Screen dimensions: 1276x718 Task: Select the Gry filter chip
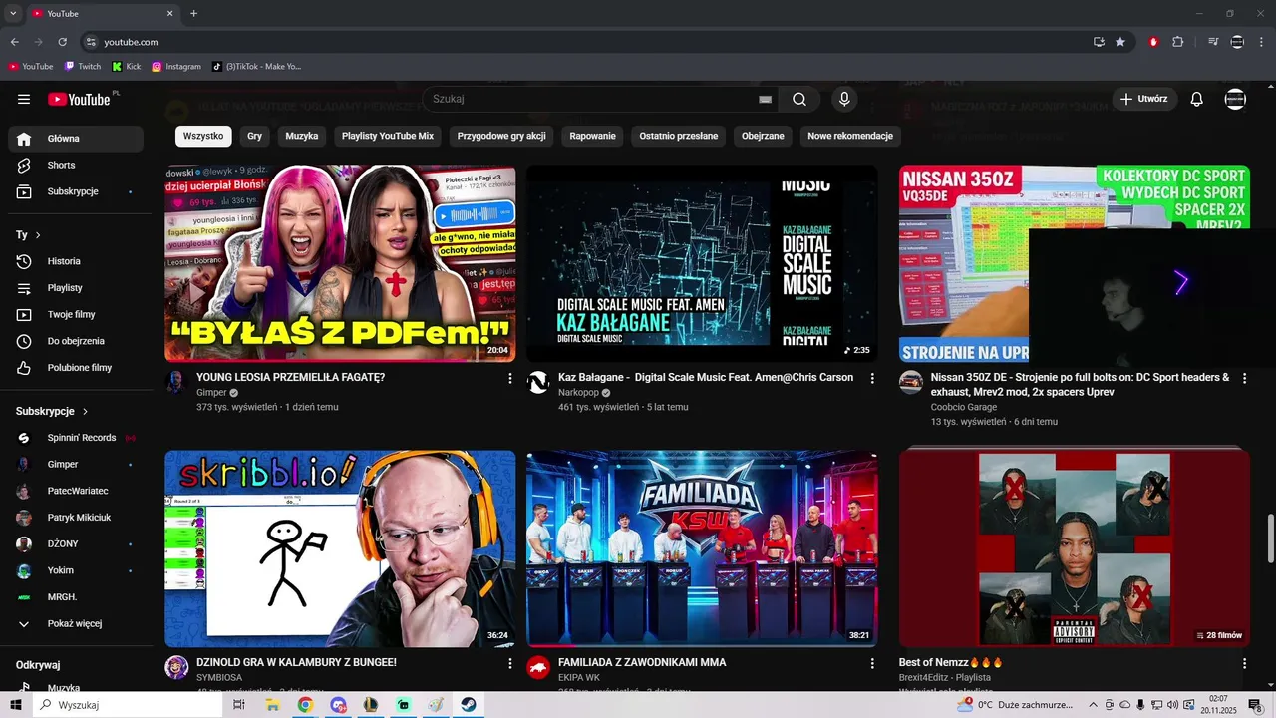pyautogui.click(x=255, y=136)
